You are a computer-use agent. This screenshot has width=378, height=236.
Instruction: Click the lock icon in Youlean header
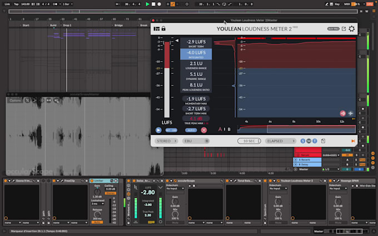coord(163,28)
